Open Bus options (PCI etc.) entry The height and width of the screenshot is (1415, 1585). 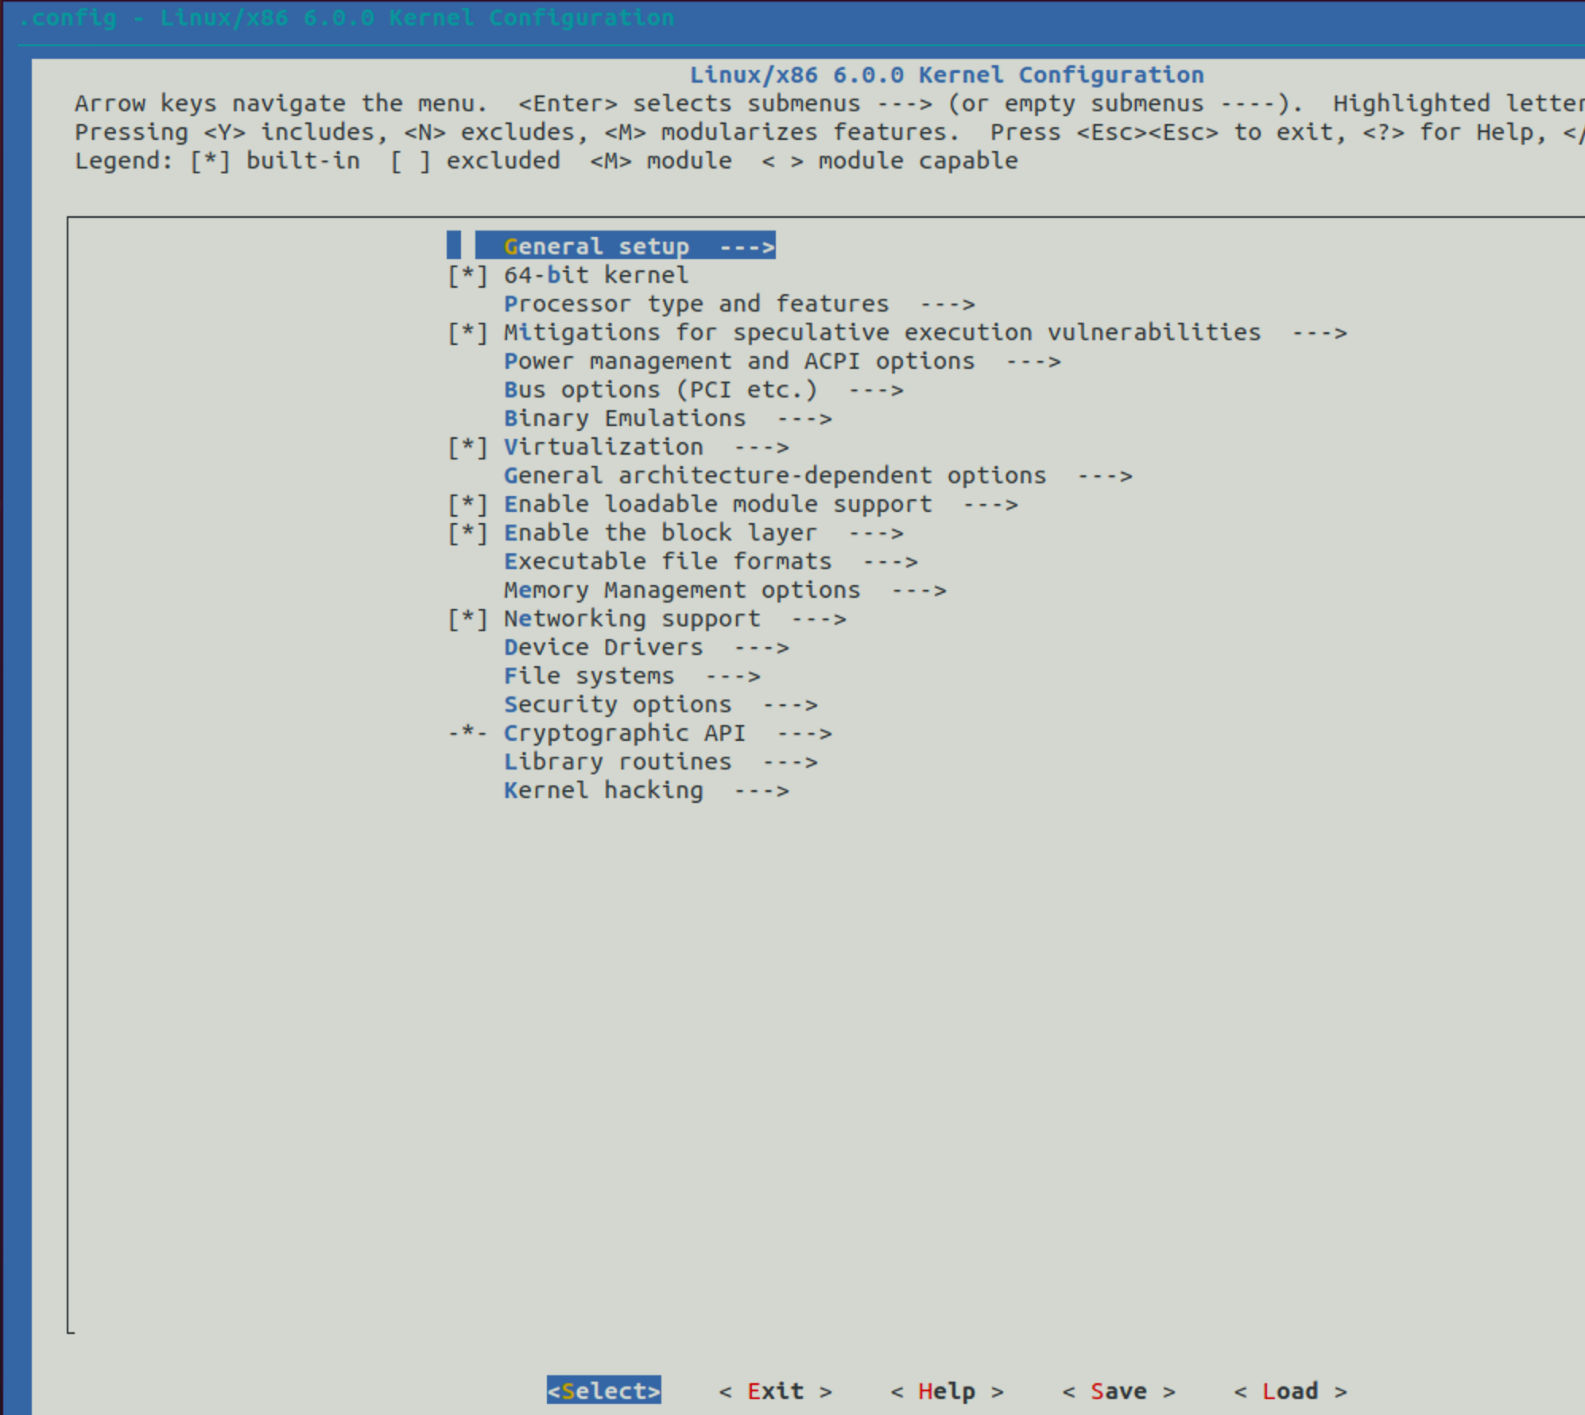(x=660, y=390)
